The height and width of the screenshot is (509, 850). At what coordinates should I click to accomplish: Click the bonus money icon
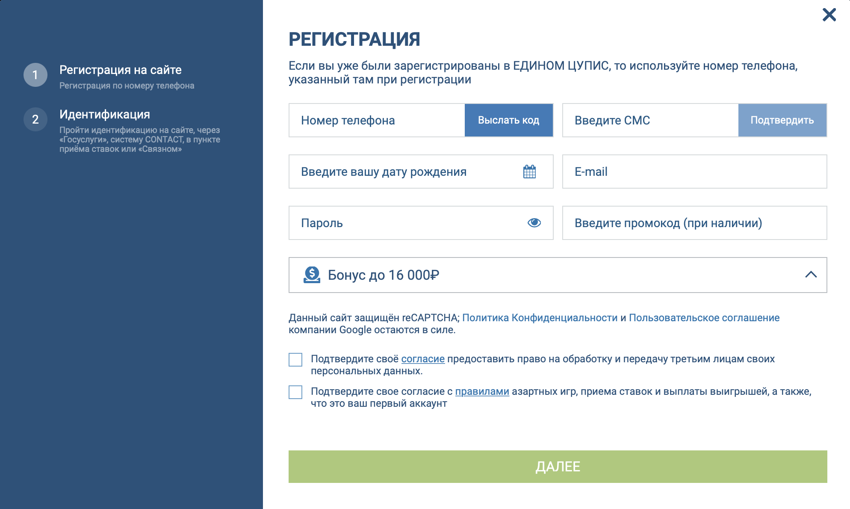point(312,275)
